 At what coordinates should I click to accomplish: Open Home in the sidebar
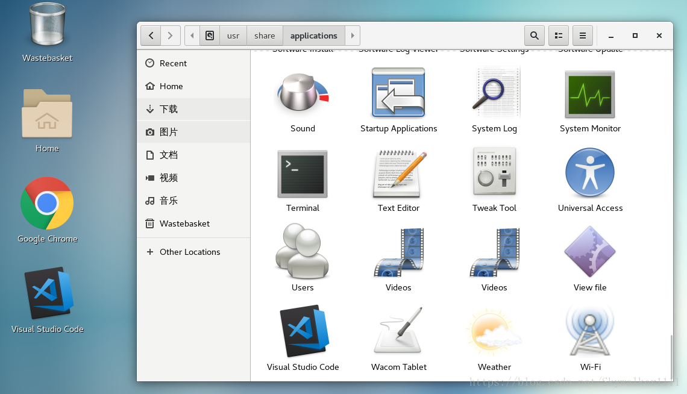tap(193, 86)
